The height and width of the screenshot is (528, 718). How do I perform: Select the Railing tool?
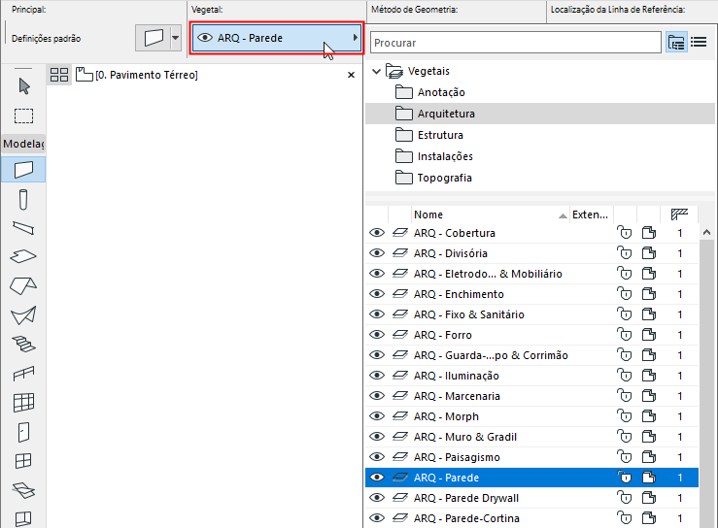(x=23, y=374)
